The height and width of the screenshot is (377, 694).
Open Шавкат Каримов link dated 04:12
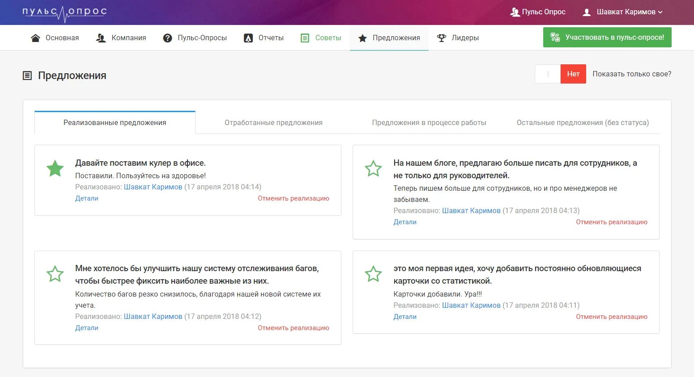(153, 317)
